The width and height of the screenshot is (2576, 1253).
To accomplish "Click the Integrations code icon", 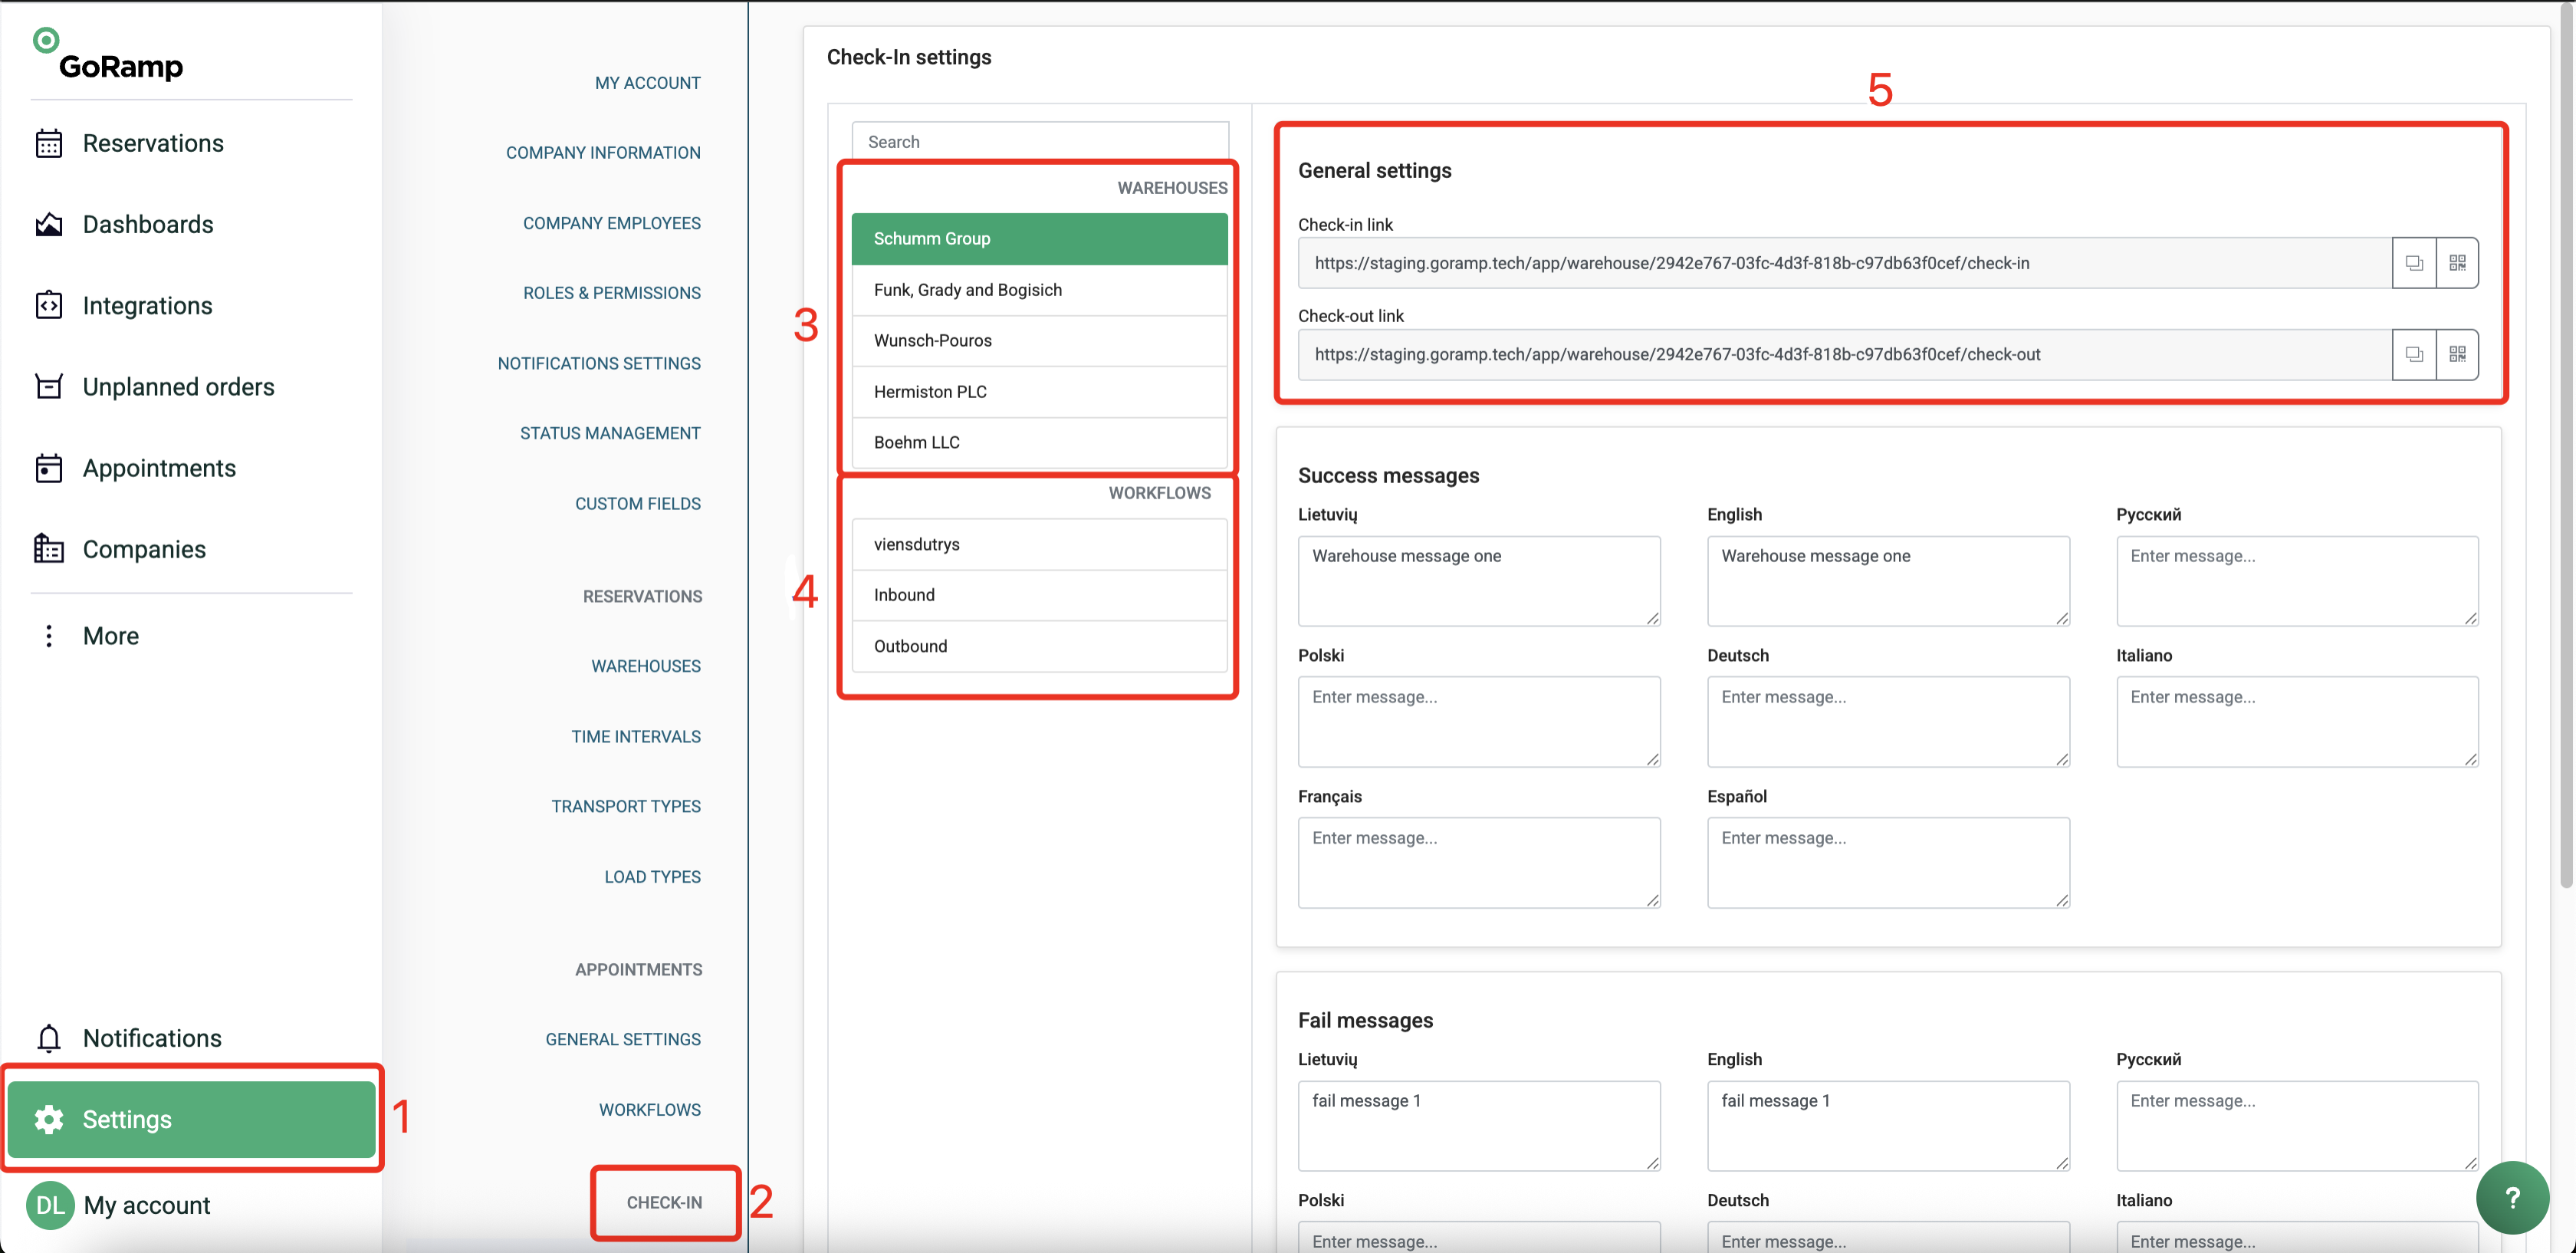I will 48,305.
